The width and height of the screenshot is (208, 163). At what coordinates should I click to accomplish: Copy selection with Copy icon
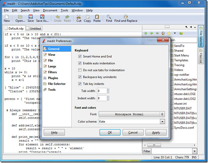point(87,18)
